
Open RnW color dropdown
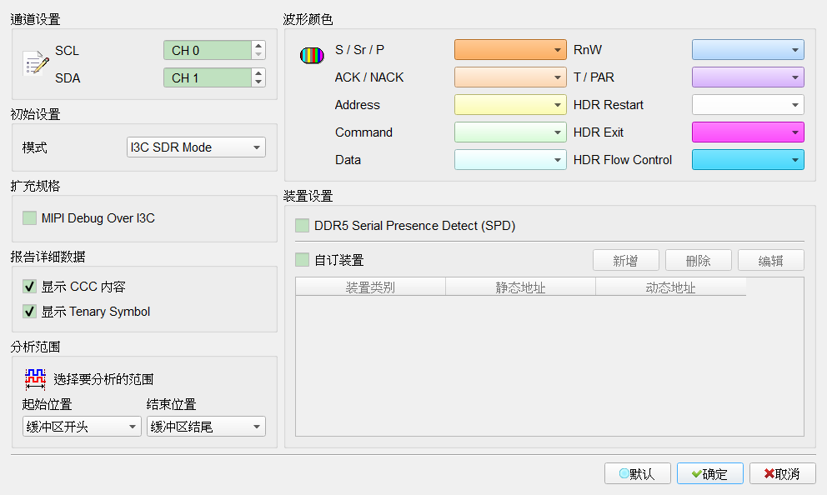tap(748, 49)
